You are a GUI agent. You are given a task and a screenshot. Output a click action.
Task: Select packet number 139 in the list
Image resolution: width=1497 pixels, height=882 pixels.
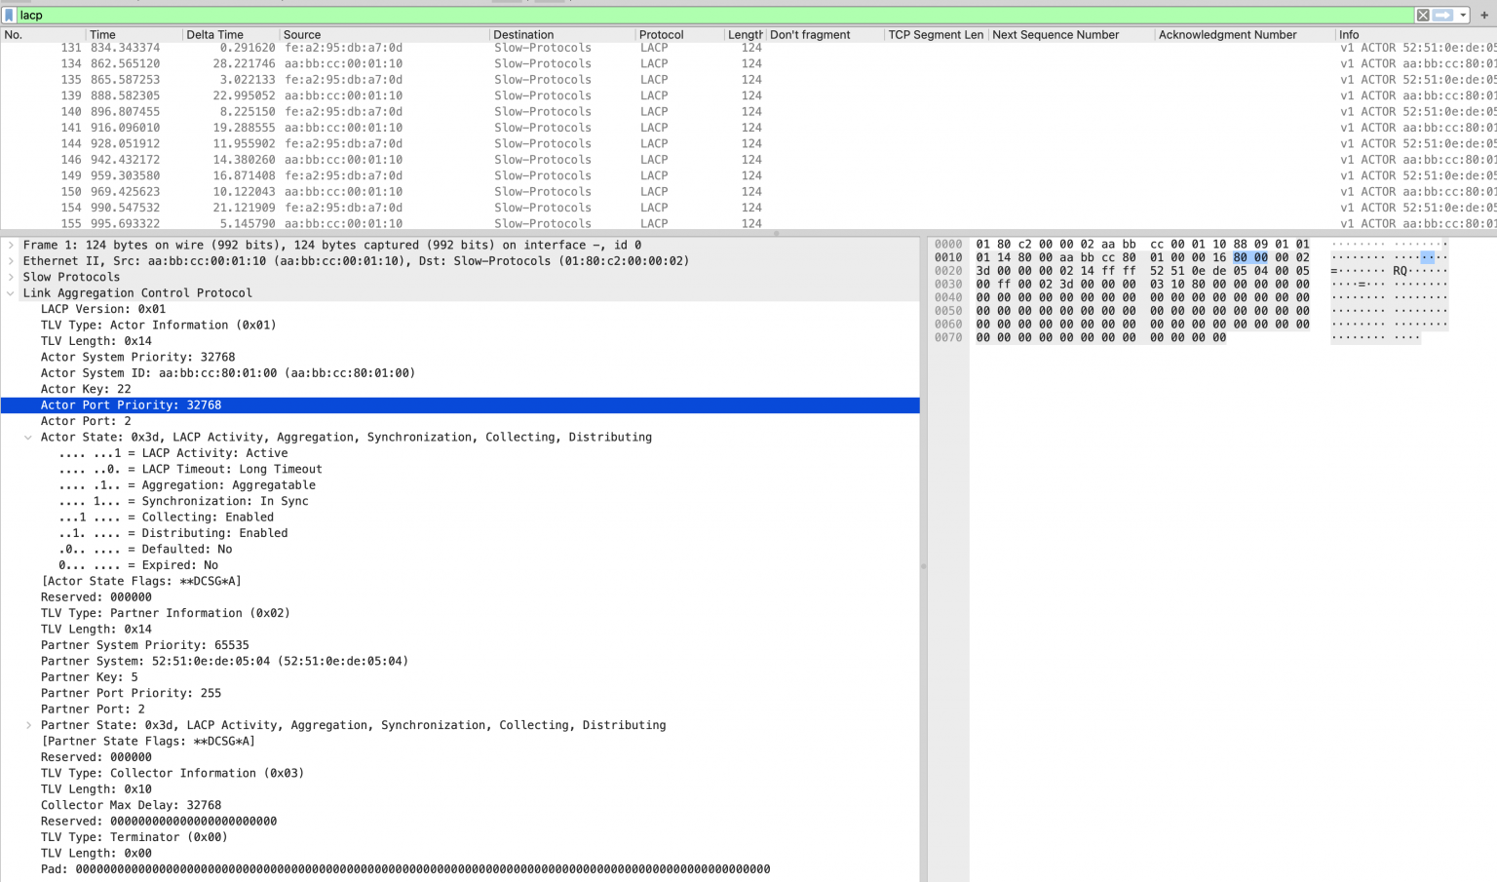(292, 96)
